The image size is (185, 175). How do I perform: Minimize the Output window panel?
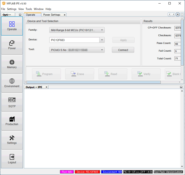[181, 87]
